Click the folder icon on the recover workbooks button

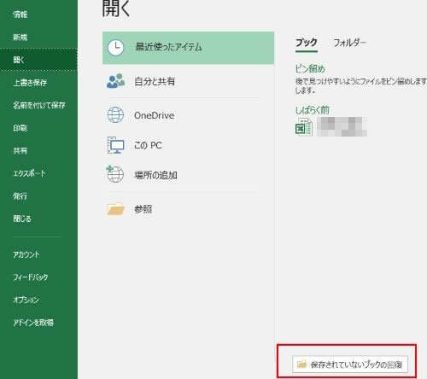coord(301,364)
